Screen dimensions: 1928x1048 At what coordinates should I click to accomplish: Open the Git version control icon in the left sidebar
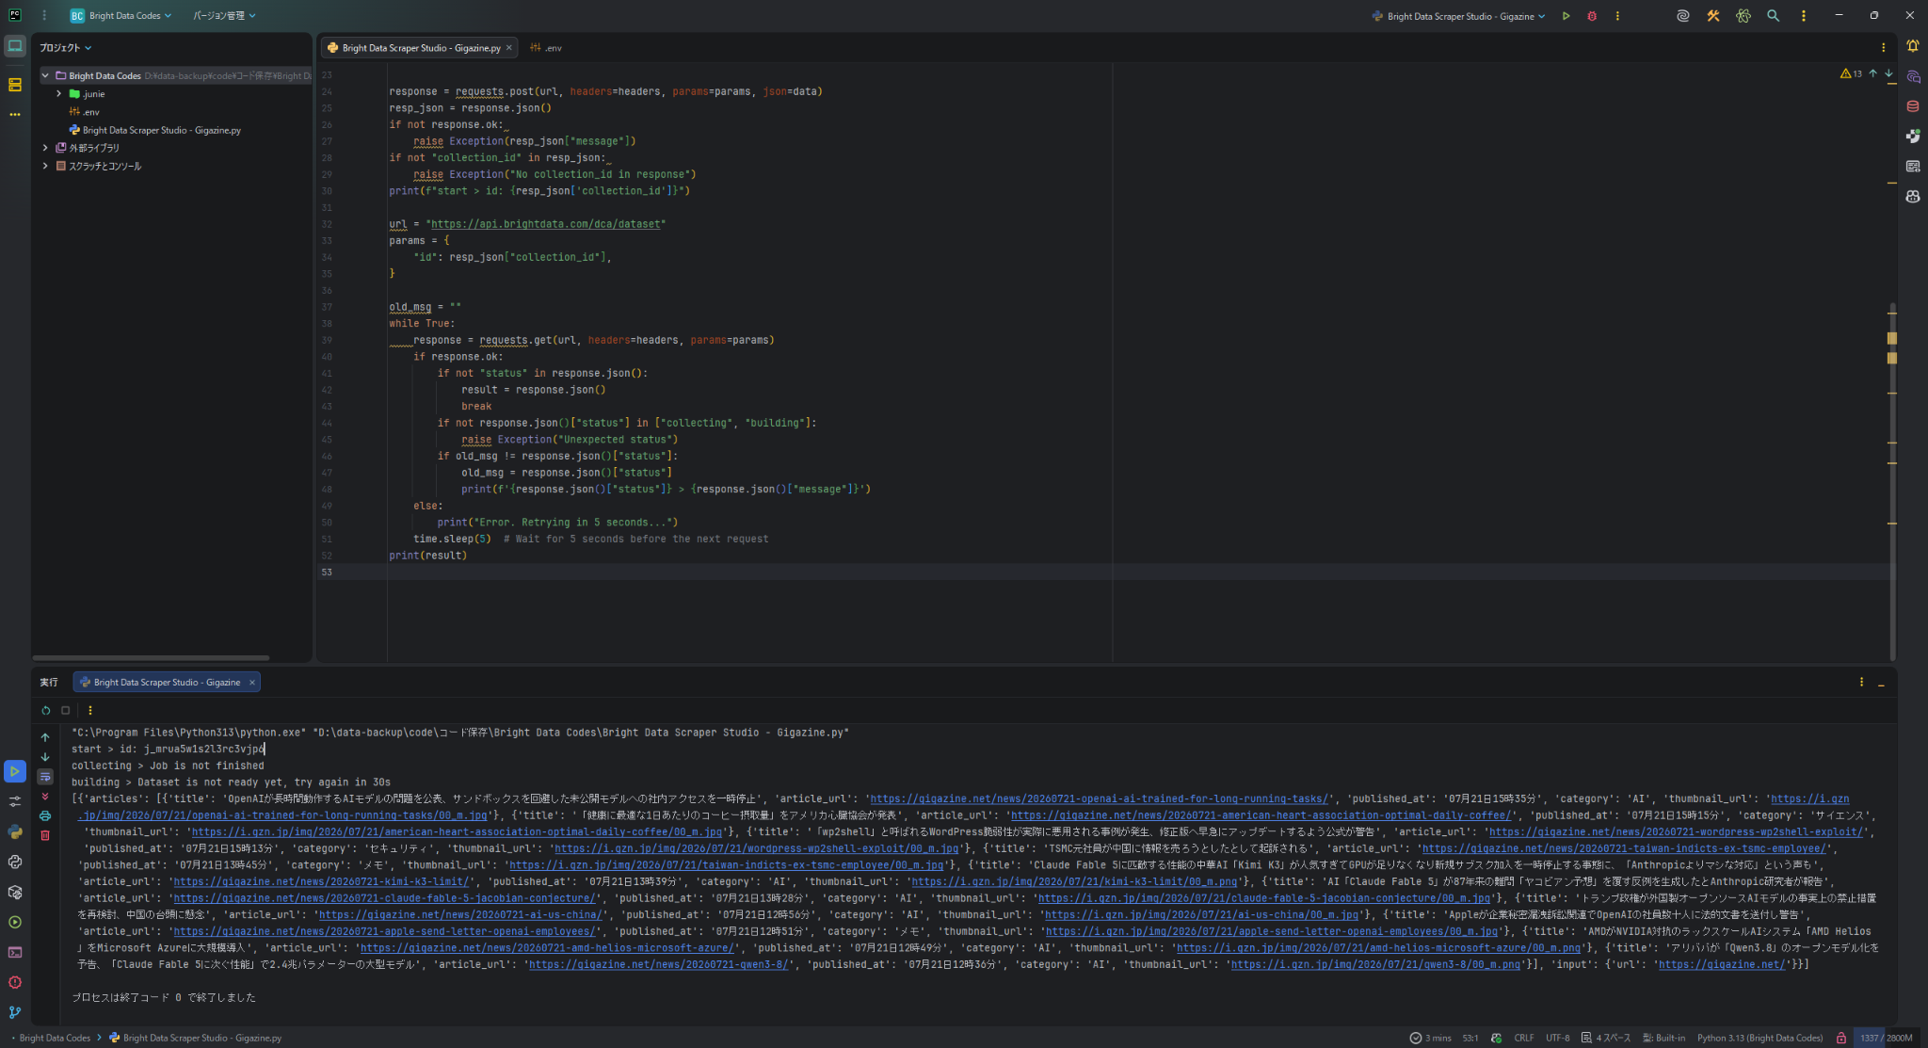click(15, 1012)
